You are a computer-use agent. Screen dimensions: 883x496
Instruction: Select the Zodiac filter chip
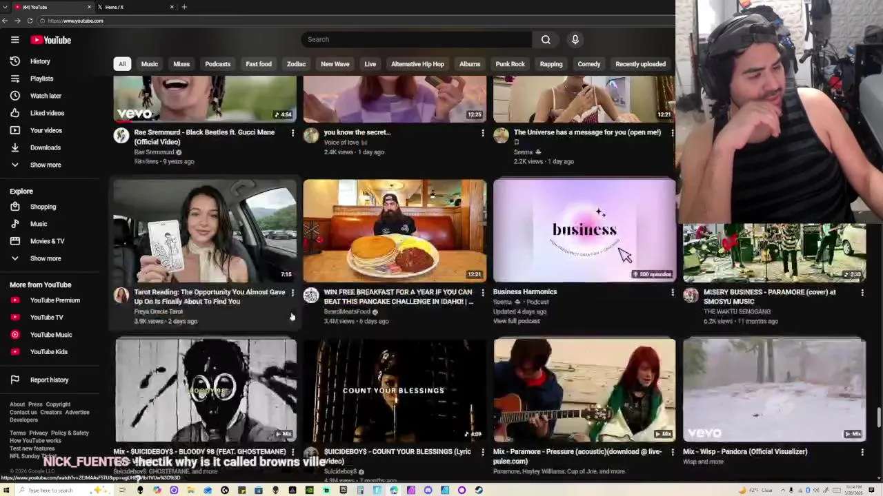[296, 64]
